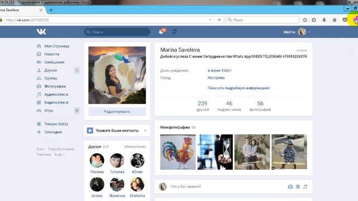This screenshot has width=358, height=201.
Task: Click the VK search field
Action: point(117,32)
